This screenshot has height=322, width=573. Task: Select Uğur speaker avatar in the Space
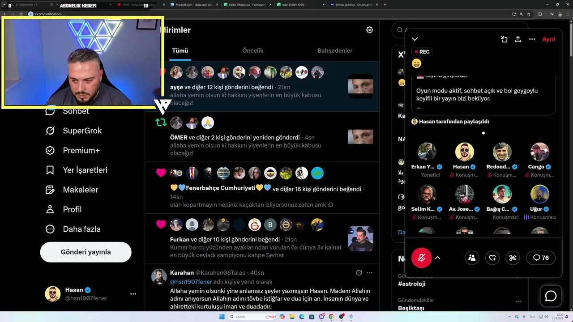540,194
